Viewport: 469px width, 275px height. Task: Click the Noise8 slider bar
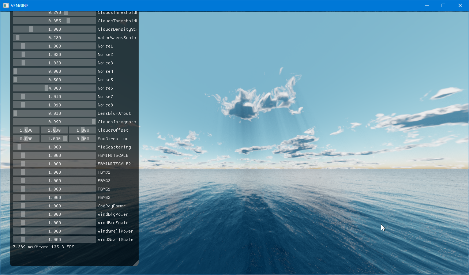(54, 105)
